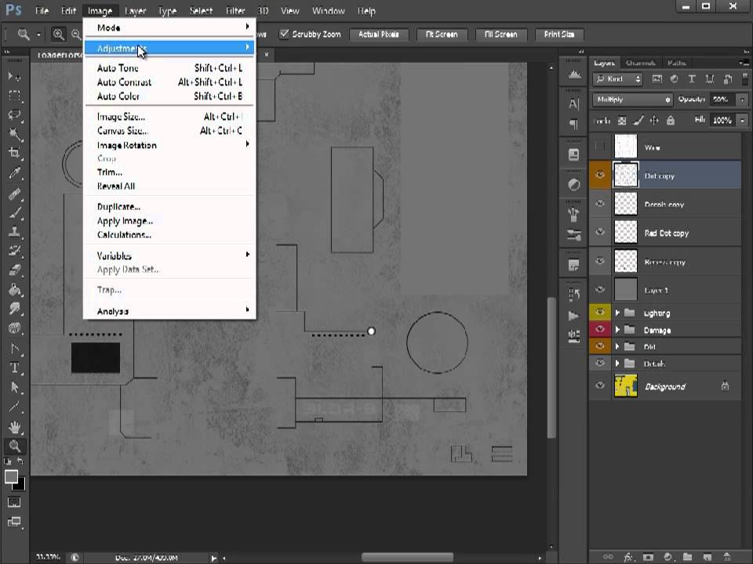This screenshot has width=753, height=564.
Task: Select the Brush tool
Action: [14, 212]
